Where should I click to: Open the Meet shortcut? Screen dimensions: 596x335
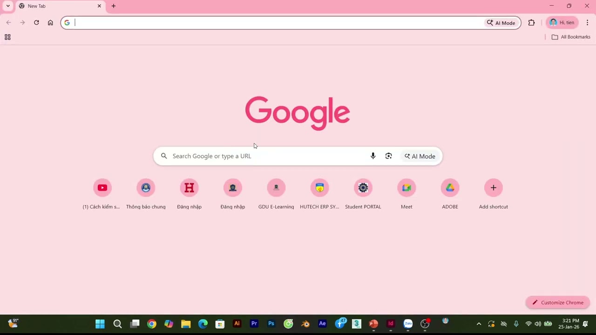[x=406, y=194]
